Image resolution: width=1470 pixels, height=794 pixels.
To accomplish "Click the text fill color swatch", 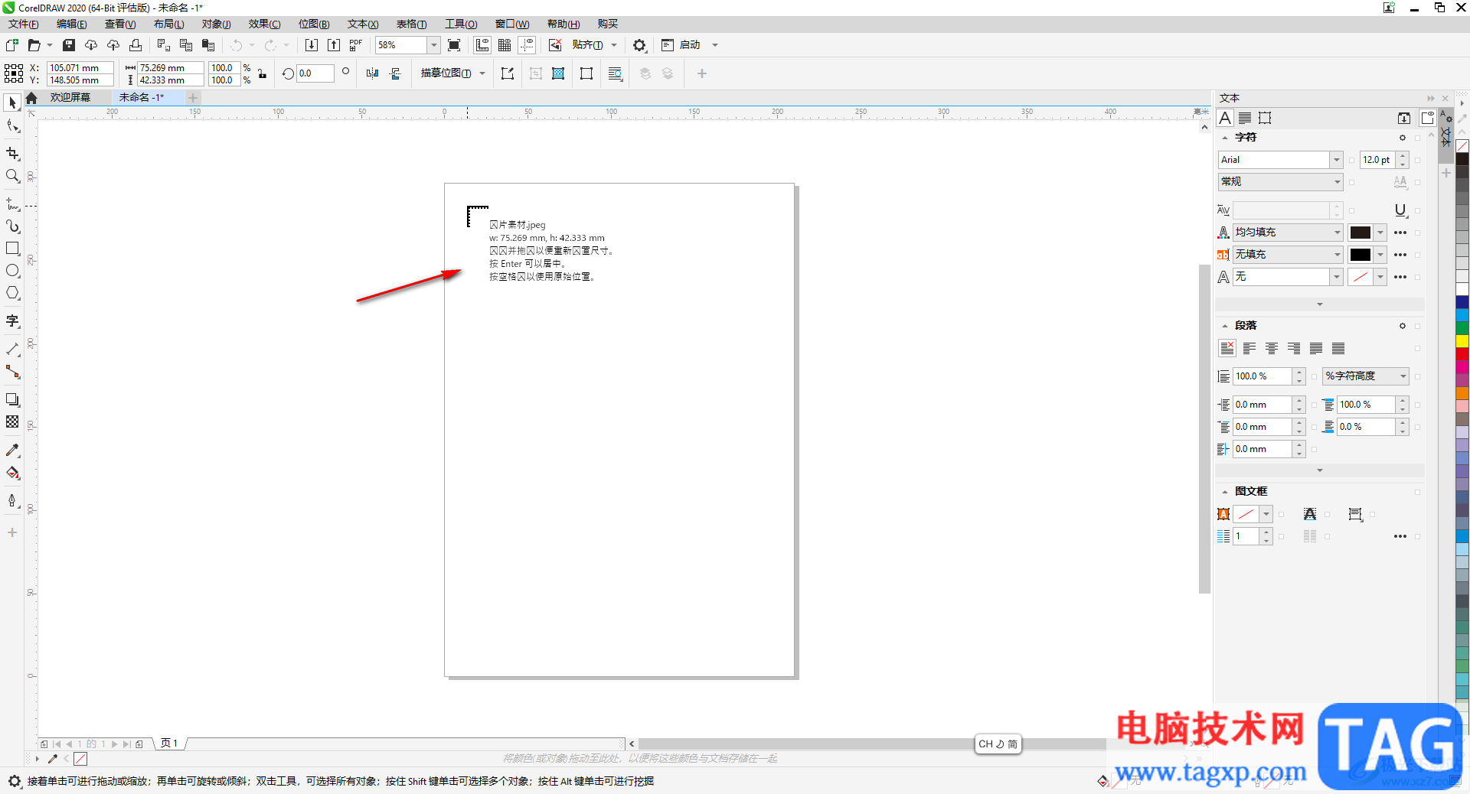I will 1361,233.
